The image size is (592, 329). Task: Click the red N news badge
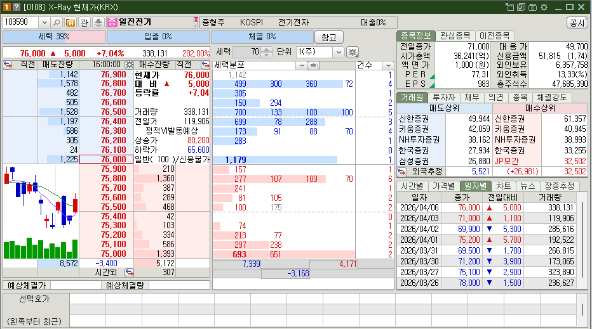pyautogui.click(x=196, y=20)
